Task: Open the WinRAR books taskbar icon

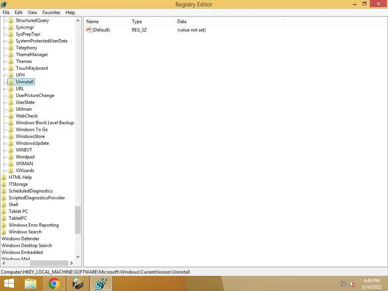Action: click(77, 283)
